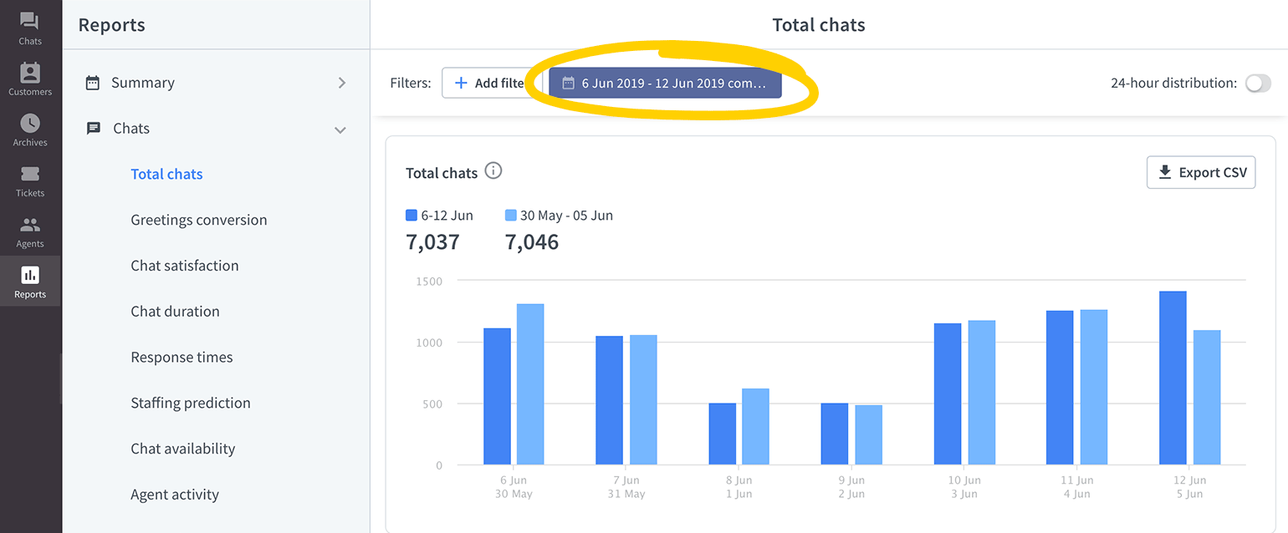Click the 6-12 Jun legend color swatch
This screenshot has height=533, width=1288.
tap(411, 215)
